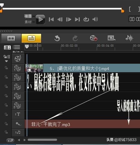140x145 pixels.
Task: Jump to start with the Home button
Action: pos(51,19)
